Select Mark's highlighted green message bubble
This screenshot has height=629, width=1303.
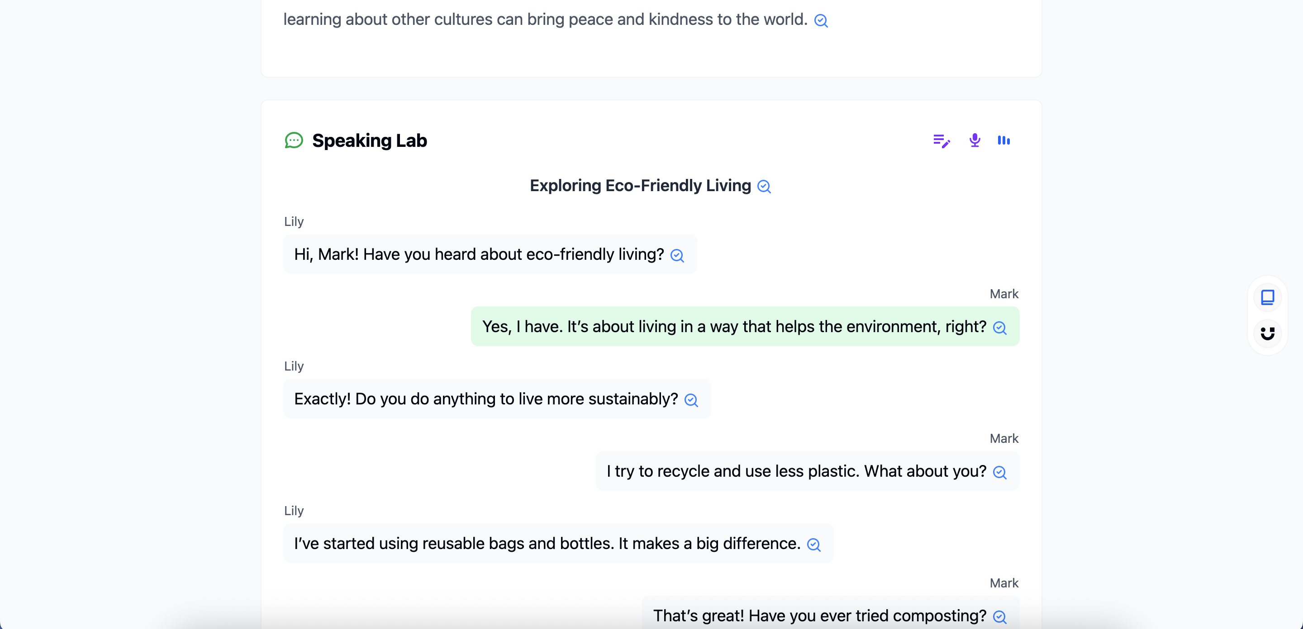tap(745, 326)
